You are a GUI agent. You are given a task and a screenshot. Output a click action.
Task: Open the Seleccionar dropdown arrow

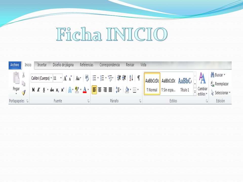pos(230,93)
